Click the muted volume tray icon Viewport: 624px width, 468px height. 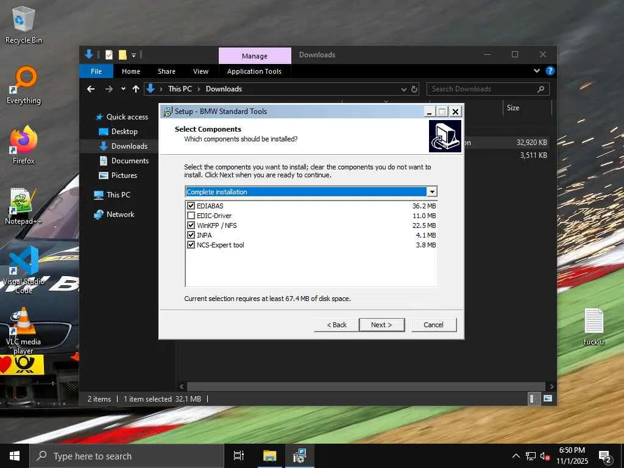click(x=545, y=456)
